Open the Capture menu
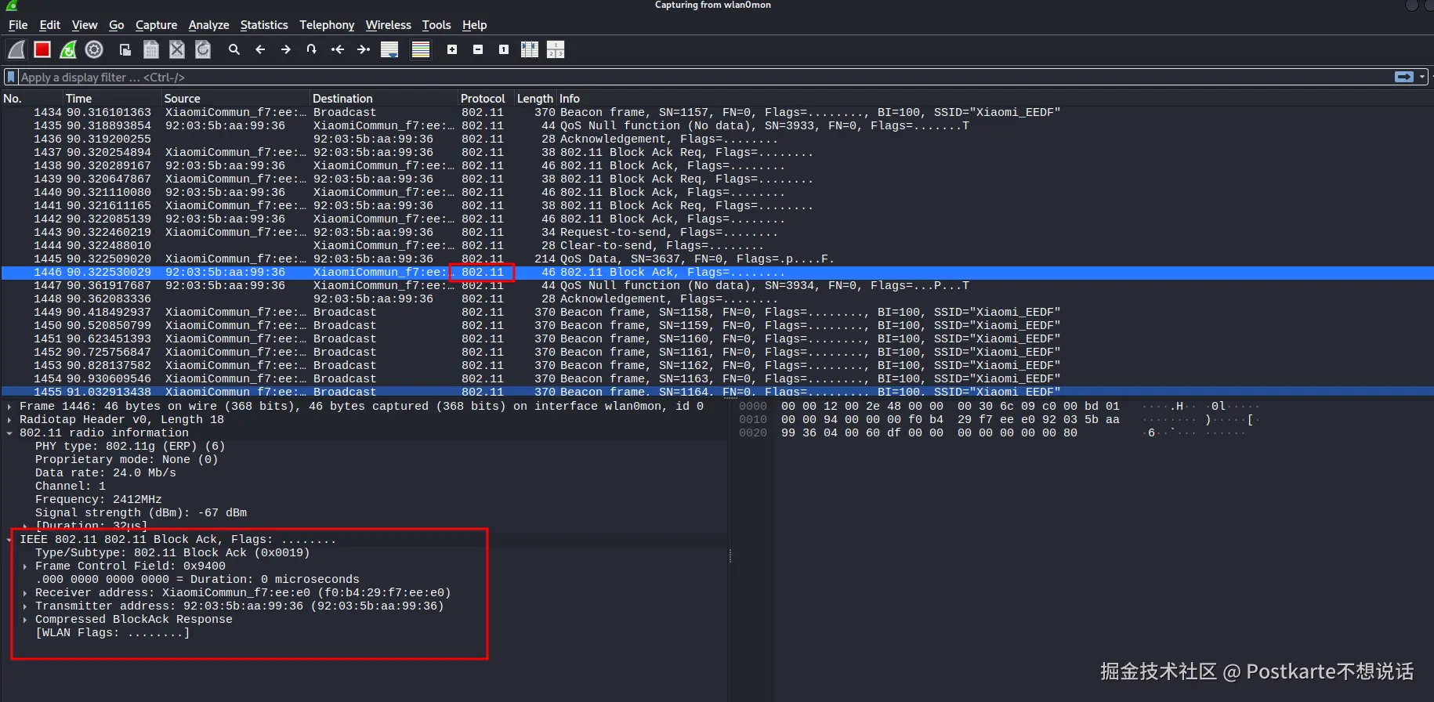The height and width of the screenshot is (702, 1434). coord(157,25)
